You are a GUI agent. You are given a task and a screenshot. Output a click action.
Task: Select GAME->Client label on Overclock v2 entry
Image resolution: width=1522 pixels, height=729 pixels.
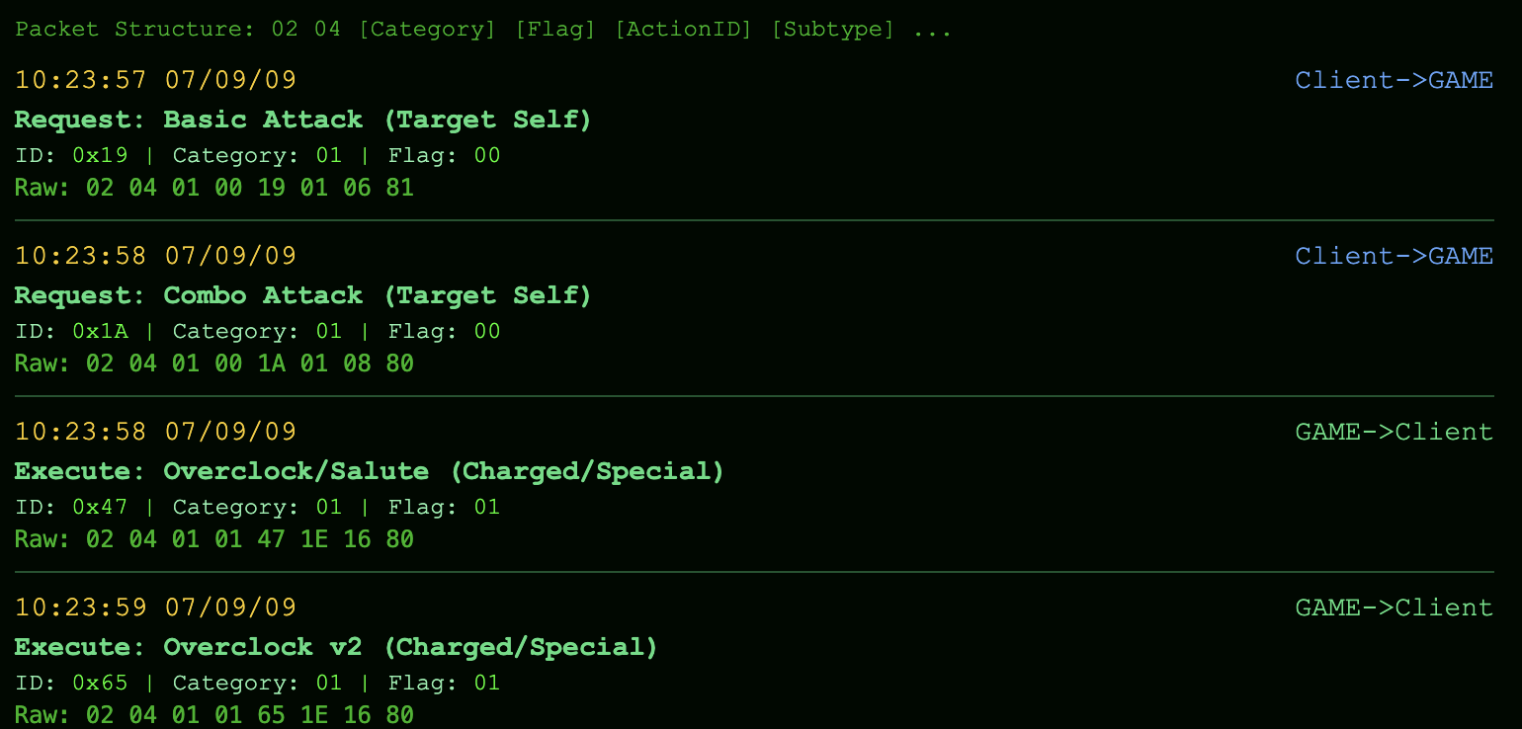pos(1394,607)
